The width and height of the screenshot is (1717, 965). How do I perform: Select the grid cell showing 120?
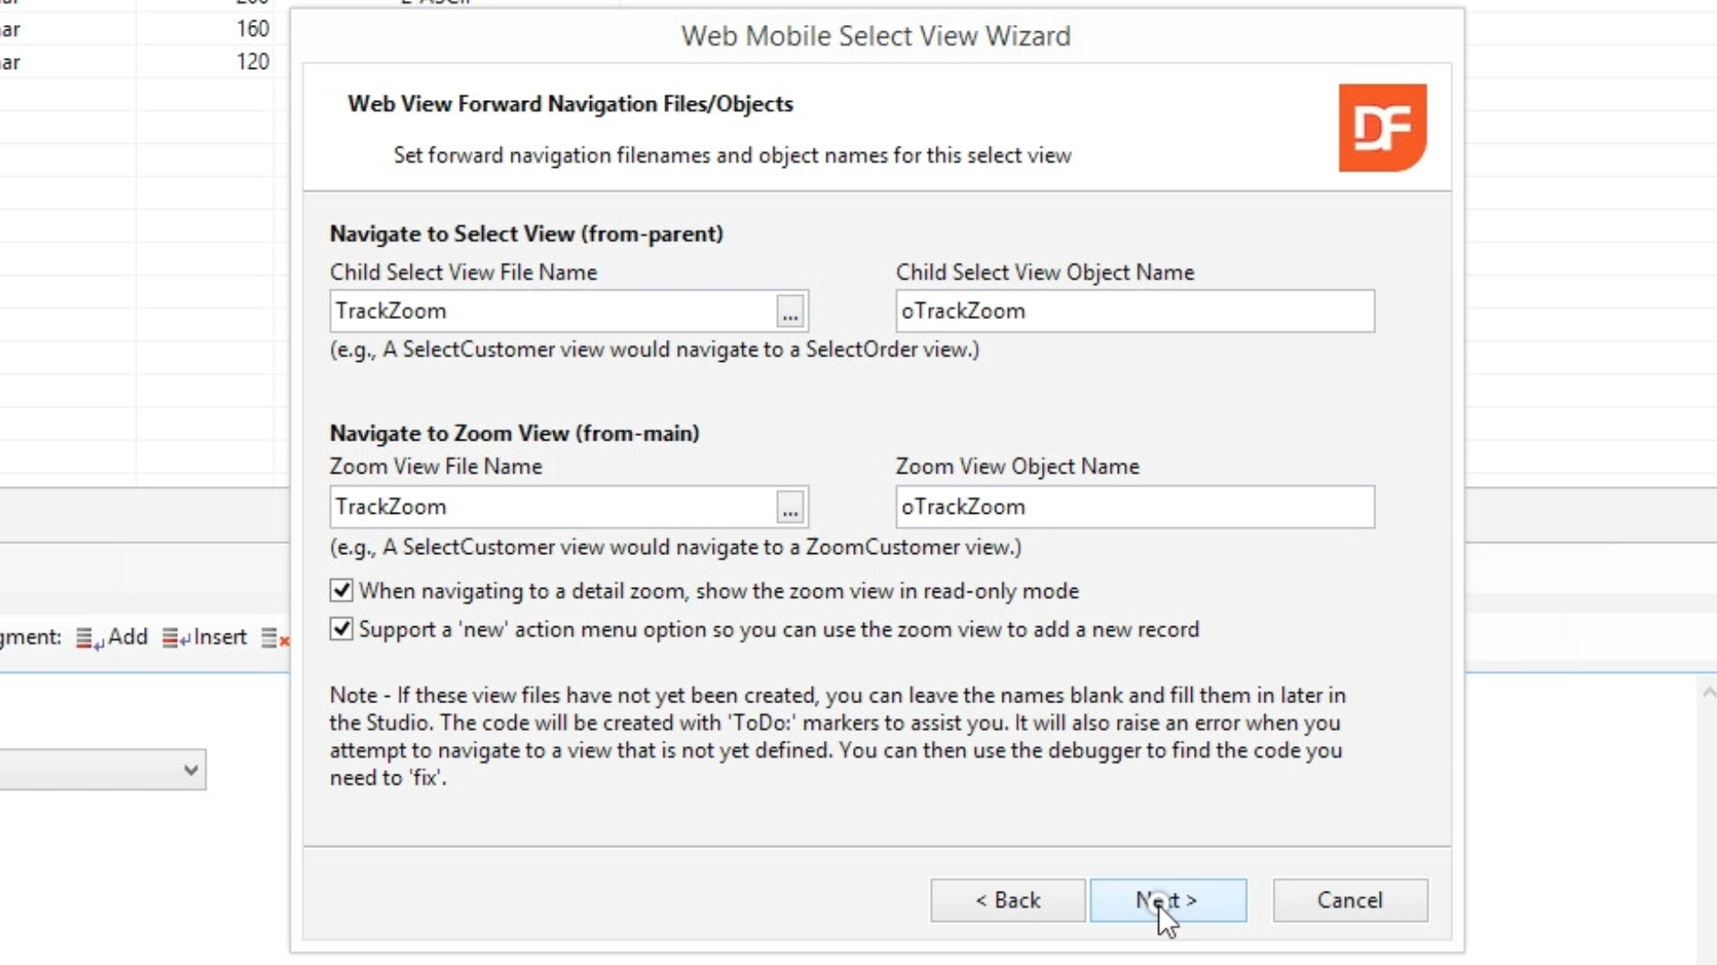pos(206,63)
